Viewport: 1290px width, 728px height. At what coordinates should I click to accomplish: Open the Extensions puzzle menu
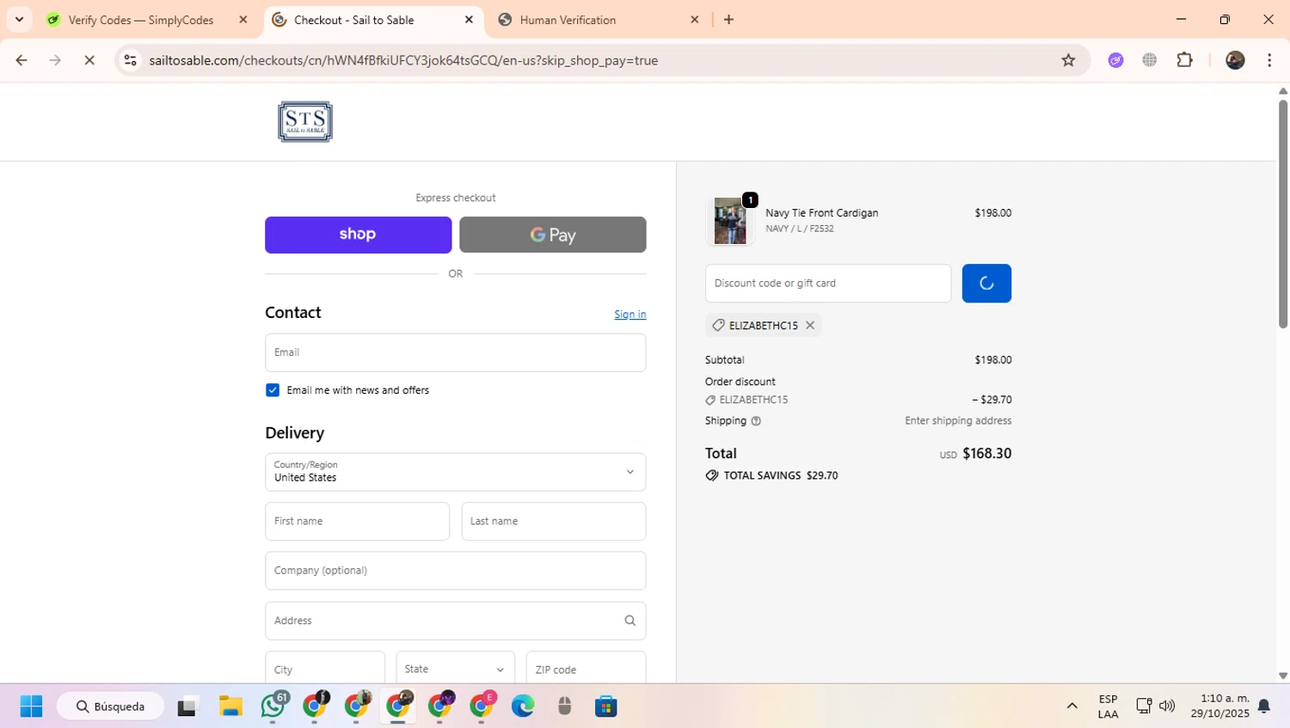point(1185,60)
